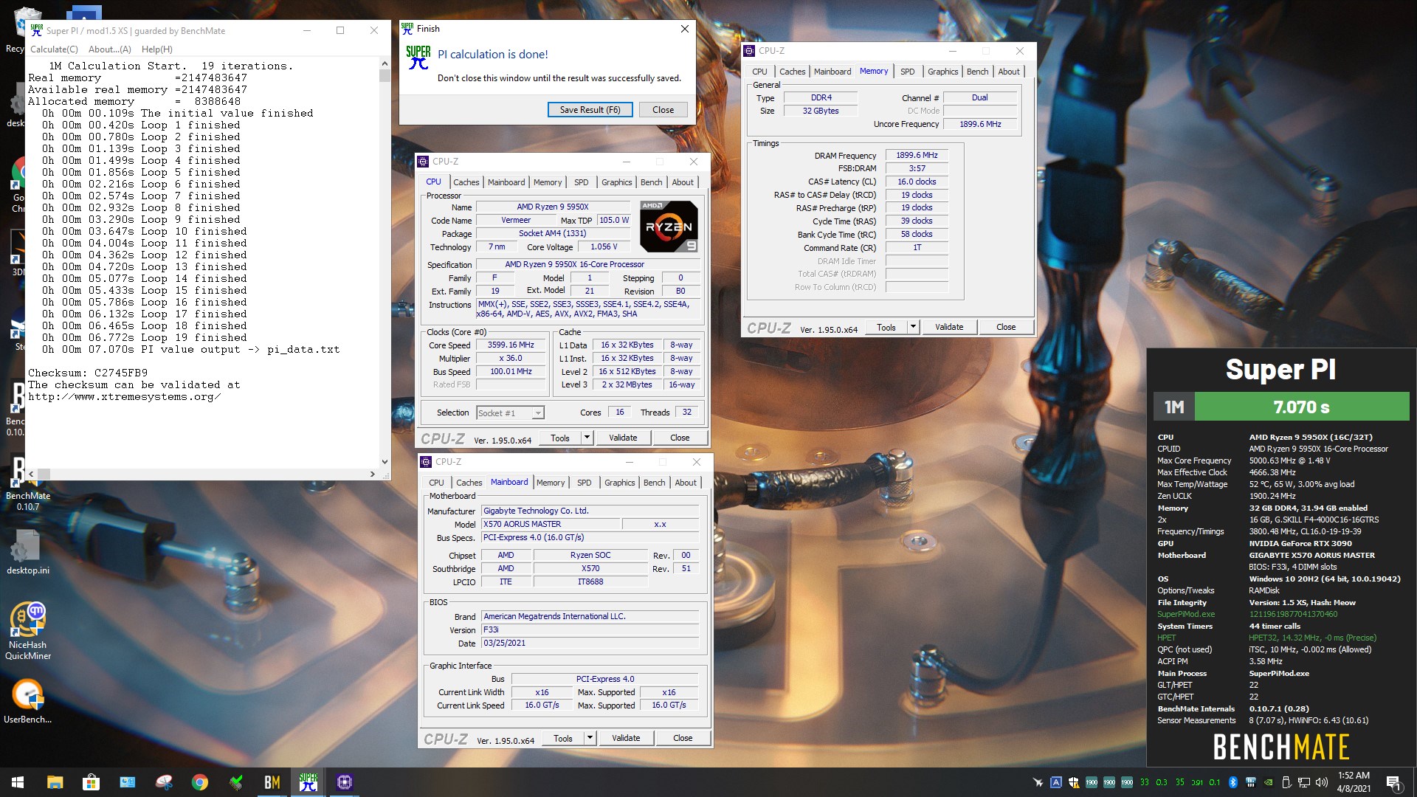The height and width of the screenshot is (797, 1417).
Task: Expand Tools dropdown in CPU-Z Memory window
Action: [x=913, y=327]
